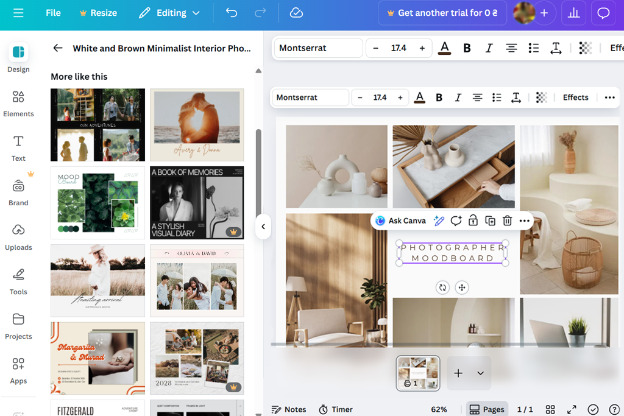Toggle italic in top toolbar

489,48
